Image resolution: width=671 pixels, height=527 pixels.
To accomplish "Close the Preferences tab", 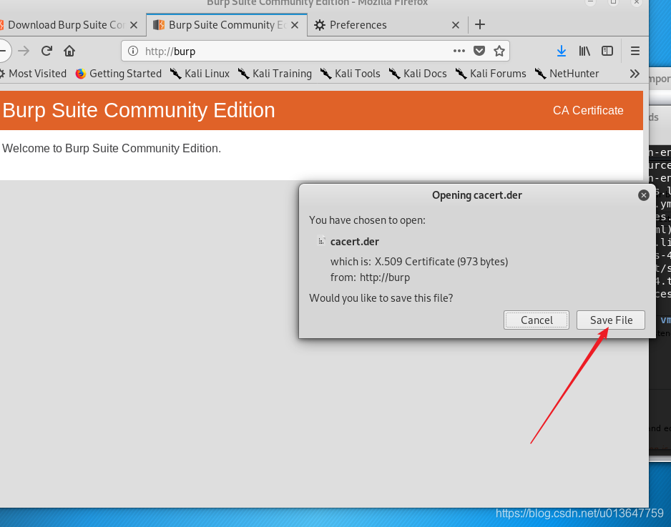I will (x=456, y=25).
